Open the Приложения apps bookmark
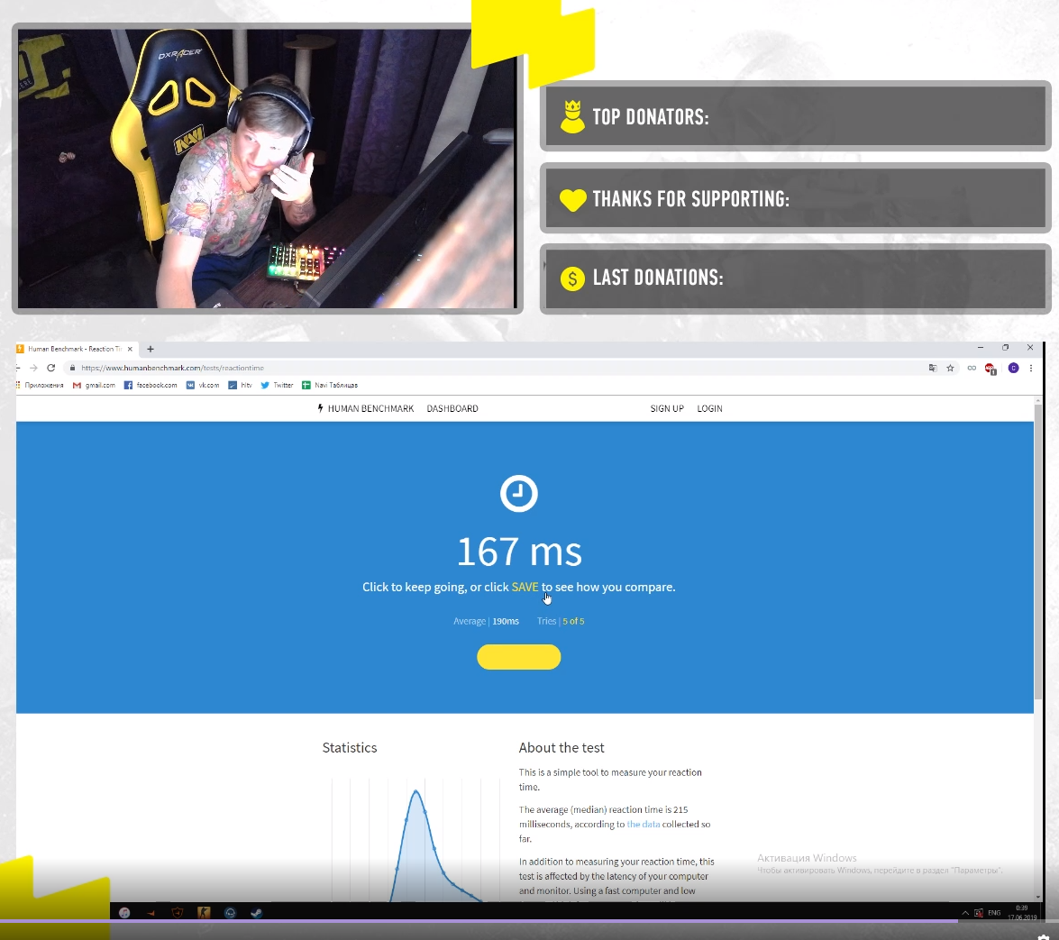Image resolution: width=1059 pixels, height=940 pixels. [39, 385]
